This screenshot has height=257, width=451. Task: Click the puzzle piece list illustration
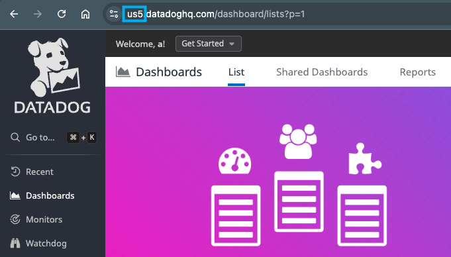coord(362,194)
